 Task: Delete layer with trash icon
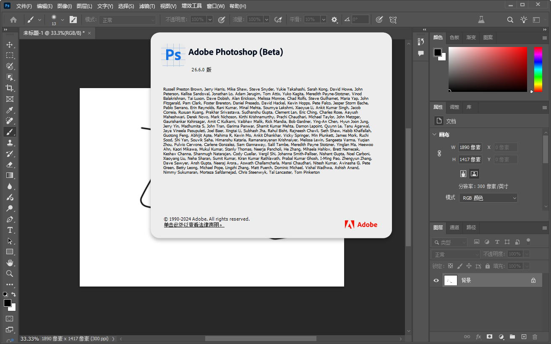(535, 336)
